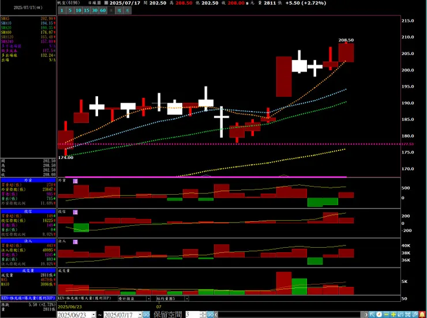Click the 177.53 magenta price level label
The width and height of the screenshot is (427, 318).
pos(407,144)
